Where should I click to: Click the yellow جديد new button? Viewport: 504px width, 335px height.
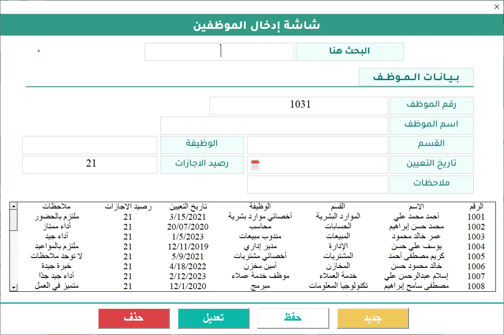[373, 318]
